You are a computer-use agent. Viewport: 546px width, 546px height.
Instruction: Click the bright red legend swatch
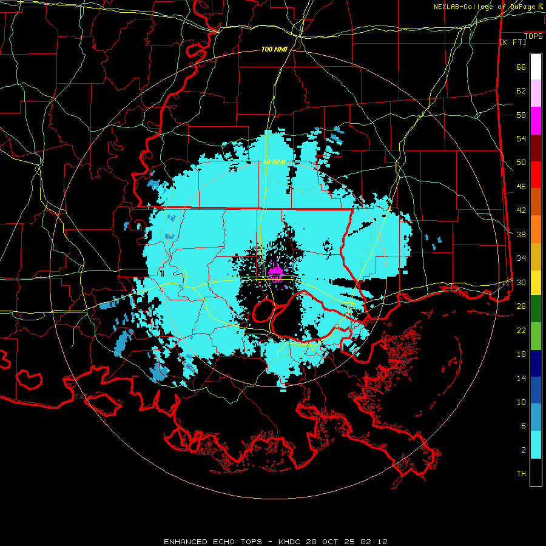tap(536, 175)
